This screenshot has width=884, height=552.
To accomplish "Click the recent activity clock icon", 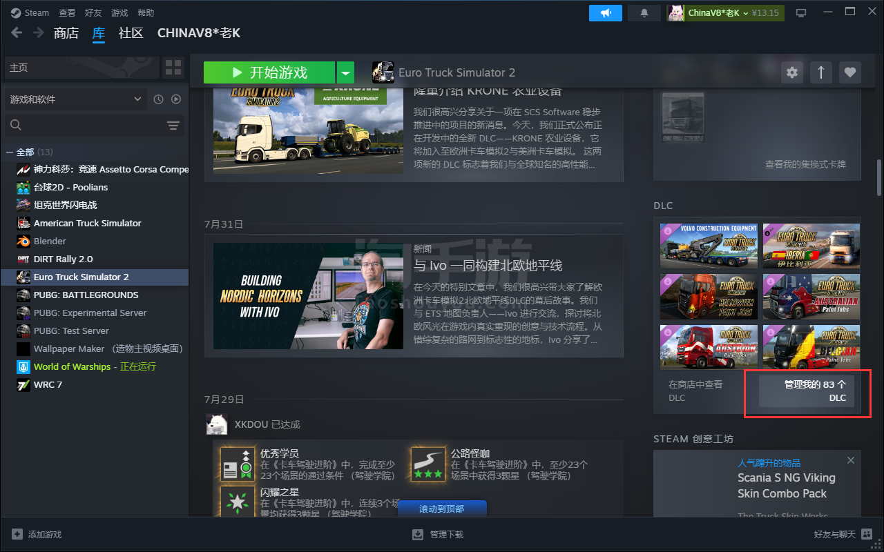I will tap(158, 99).
